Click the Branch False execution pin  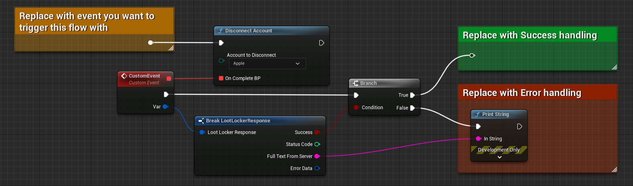(412, 108)
